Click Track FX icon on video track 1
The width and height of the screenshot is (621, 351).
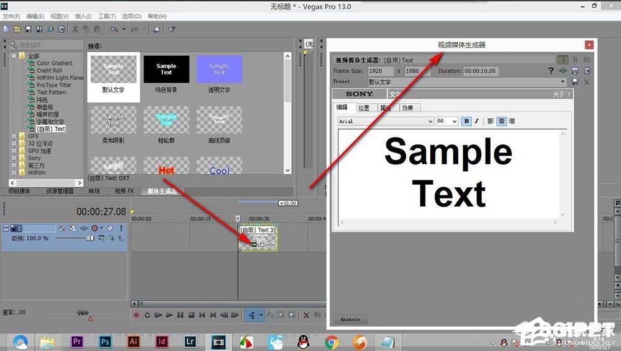[x=84, y=228]
